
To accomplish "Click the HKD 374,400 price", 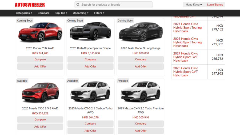I will pos(40,53).
